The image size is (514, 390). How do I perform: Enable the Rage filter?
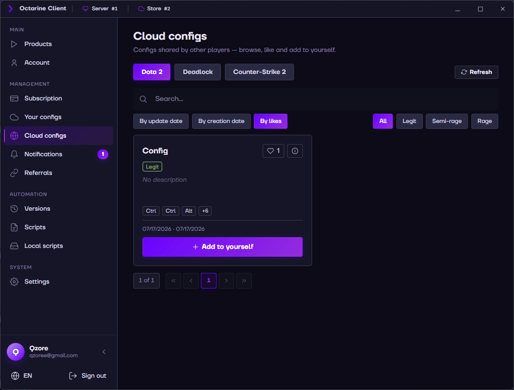[485, 121]
